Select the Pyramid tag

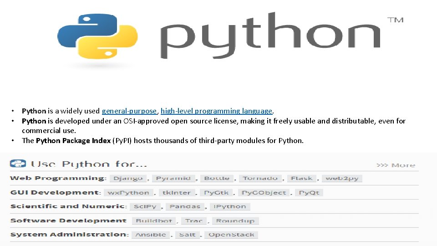(173, 179)
